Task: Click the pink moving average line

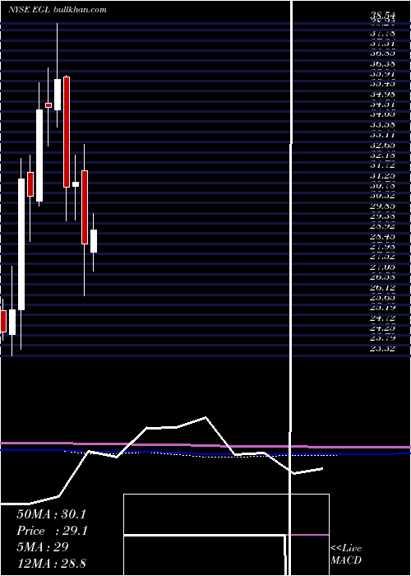Action: point(205,446)
